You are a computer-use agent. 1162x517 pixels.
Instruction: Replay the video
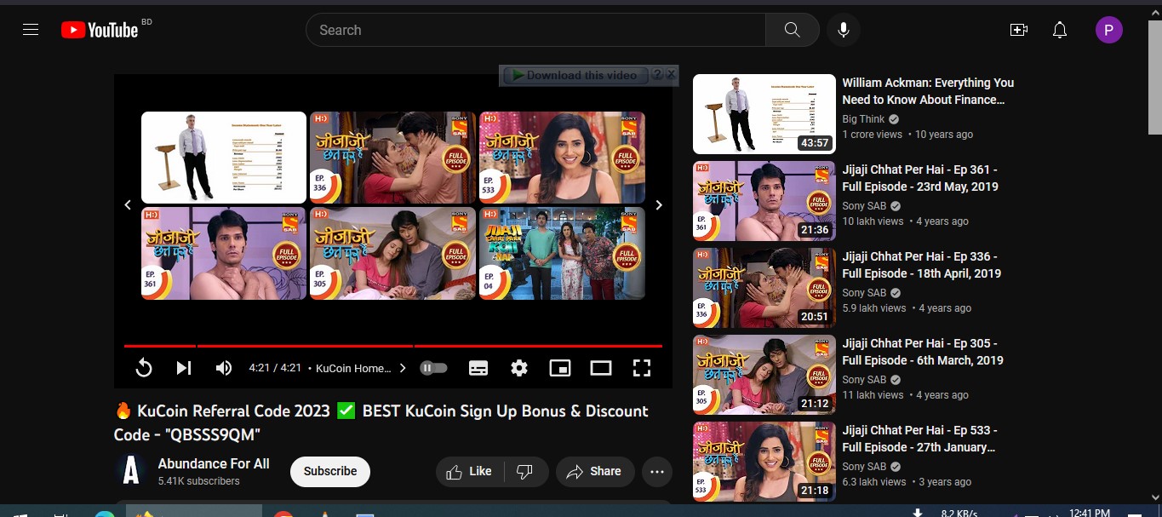click(x=144, y=368)
